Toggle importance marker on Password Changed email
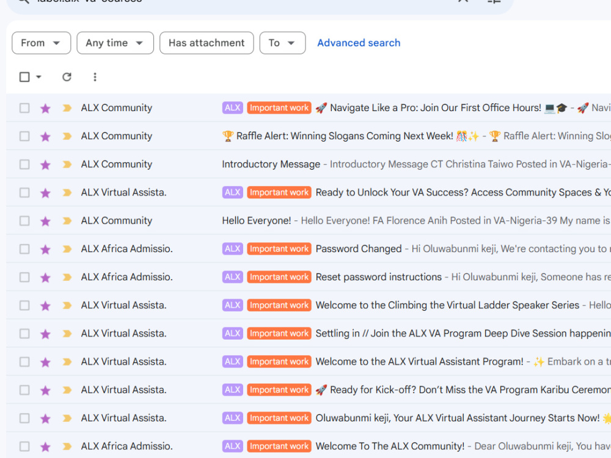This screenshot has width=611, height=458. (67, 249)
